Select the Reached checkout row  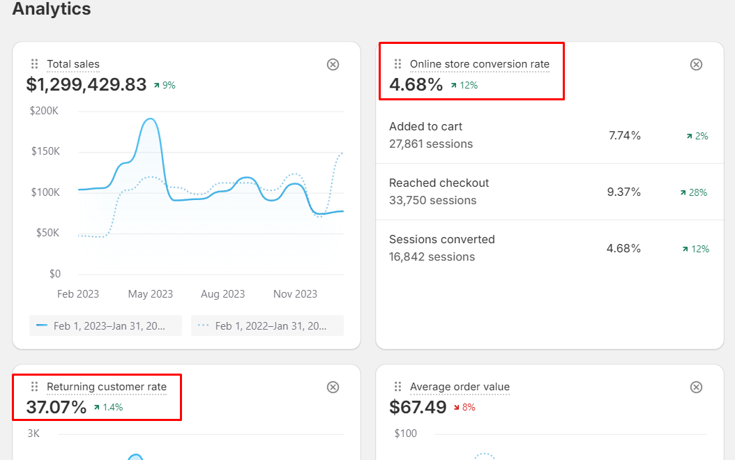coord(550,192)
